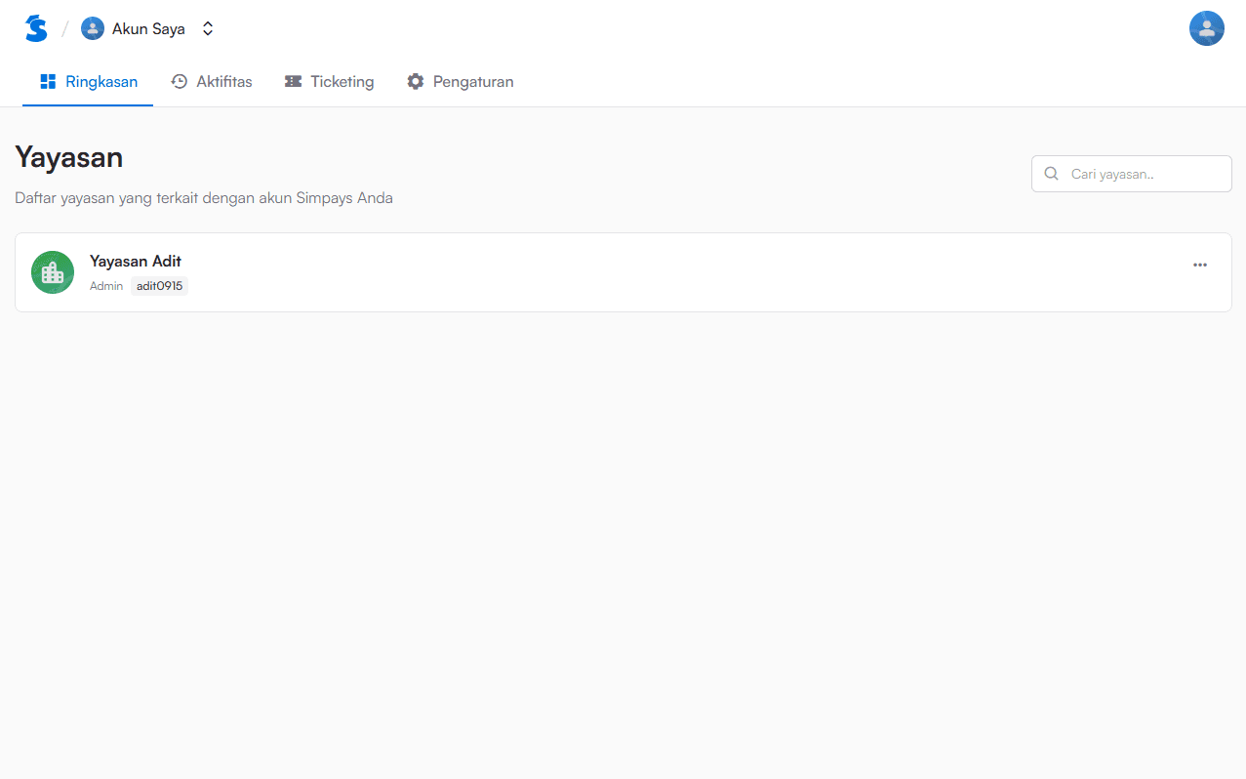Open the user profile avatar at top right

pos(1206,28)
